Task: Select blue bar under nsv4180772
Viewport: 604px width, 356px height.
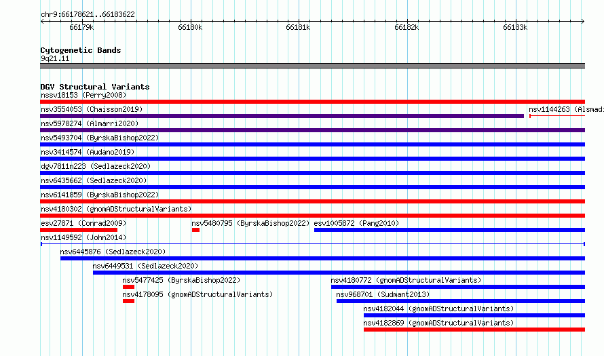Action: [x=458, y=287]
